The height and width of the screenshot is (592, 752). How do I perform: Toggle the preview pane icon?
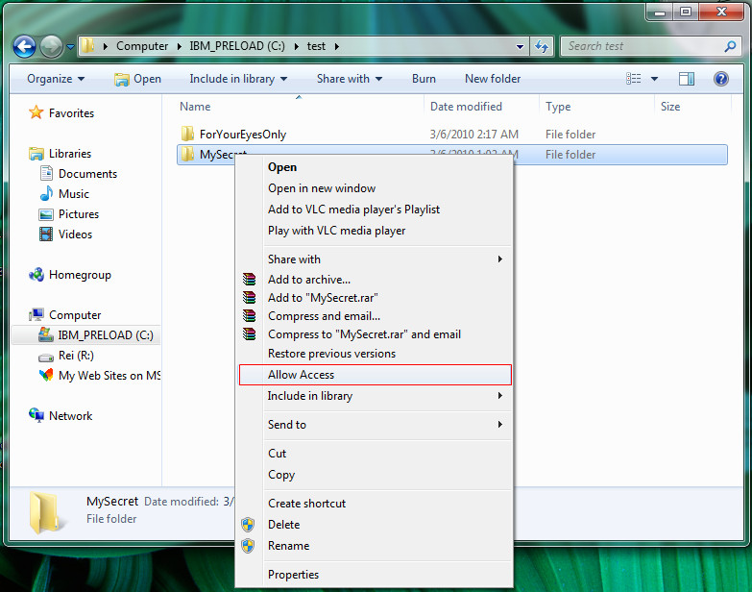(x=687, y=79)
